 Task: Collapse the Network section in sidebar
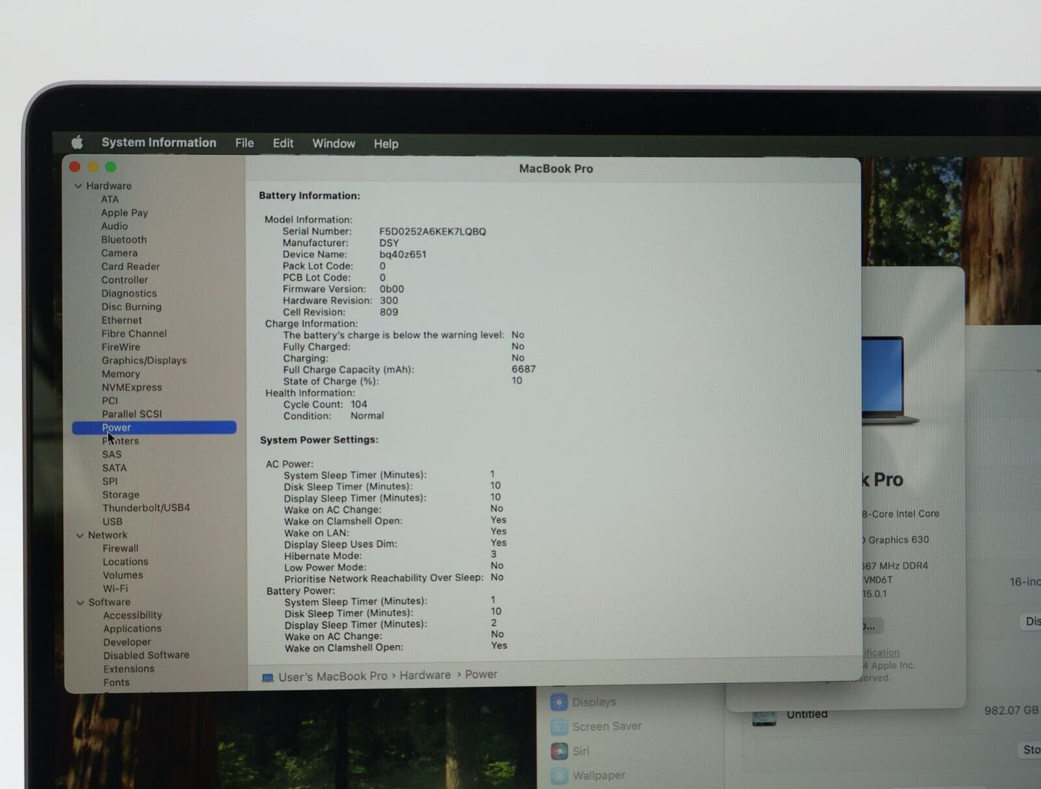[79, 535]
